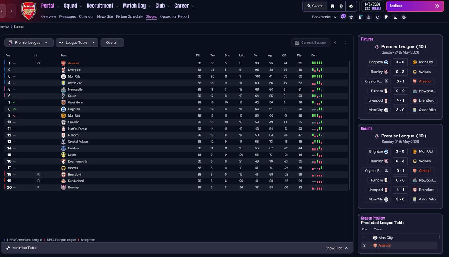This screenshot has height=257, width=449.
Task: Go forward with the right arrow navigation icon
Action: (x=11, y=11)
